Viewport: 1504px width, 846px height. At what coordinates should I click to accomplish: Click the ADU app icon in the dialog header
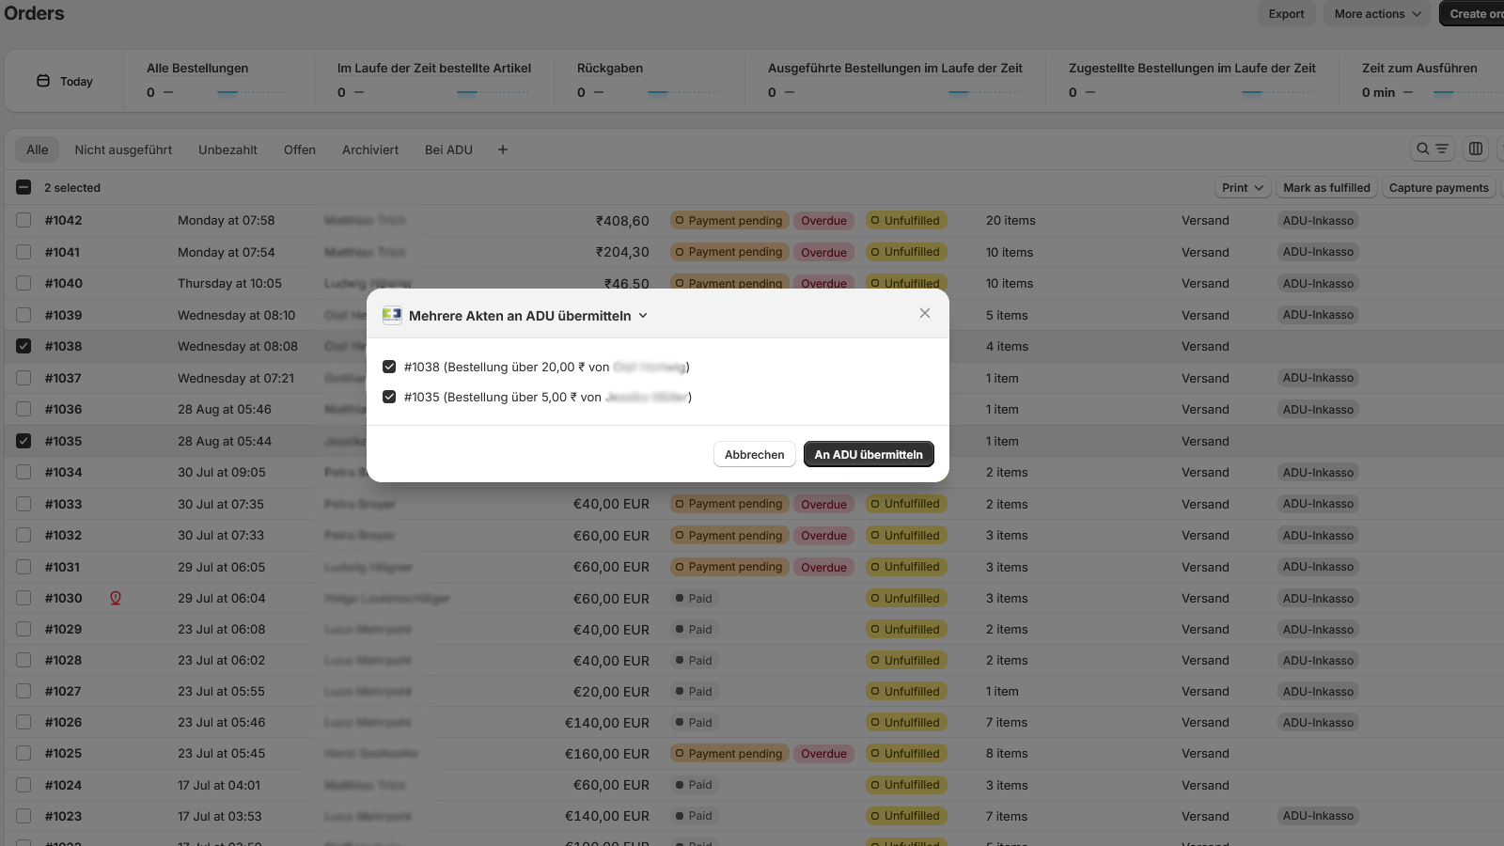[392, 316]
